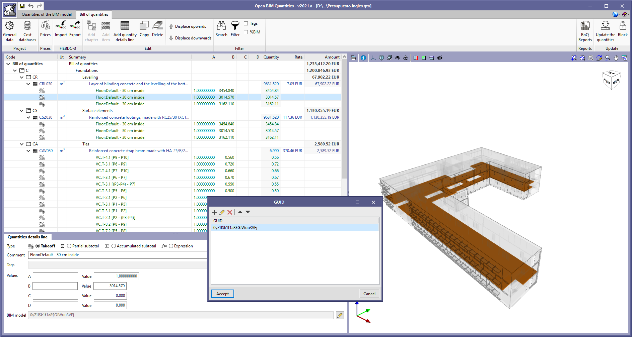This screenshot has height=337, width=632.
Task: Edit the GUID with pencil icon
Action: 222,212
